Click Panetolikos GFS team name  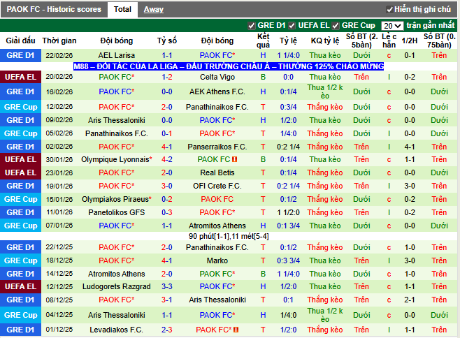pos(117,212)
